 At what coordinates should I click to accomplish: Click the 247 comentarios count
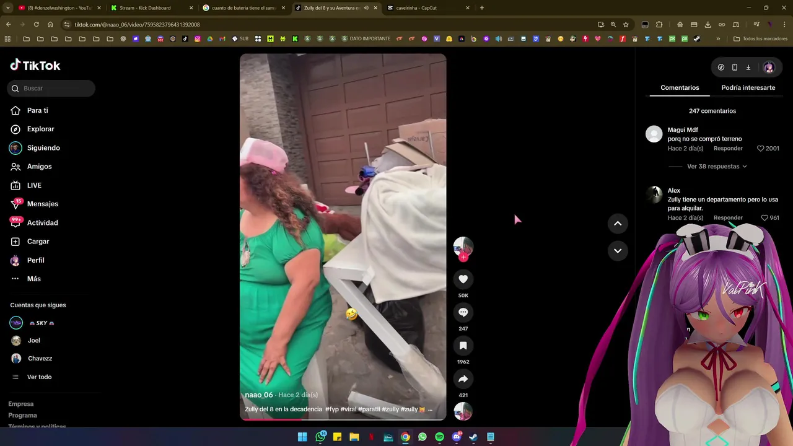pos(712,111)
